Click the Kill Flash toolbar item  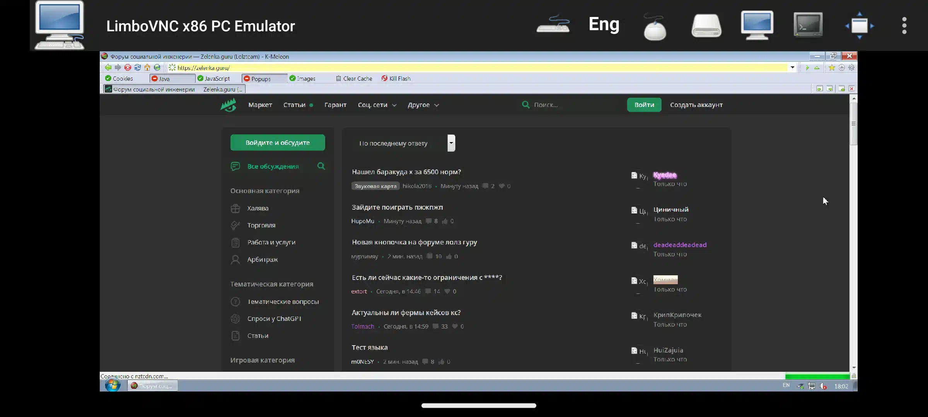pyautogui.click(x=396, y=78)
